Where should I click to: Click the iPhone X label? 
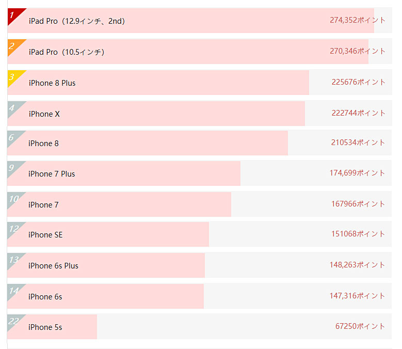44,114
